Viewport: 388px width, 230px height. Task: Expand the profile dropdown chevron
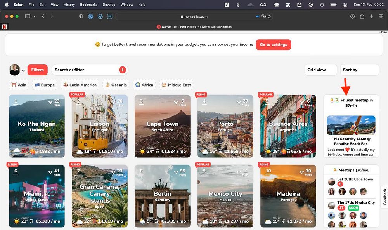[23, 71]
